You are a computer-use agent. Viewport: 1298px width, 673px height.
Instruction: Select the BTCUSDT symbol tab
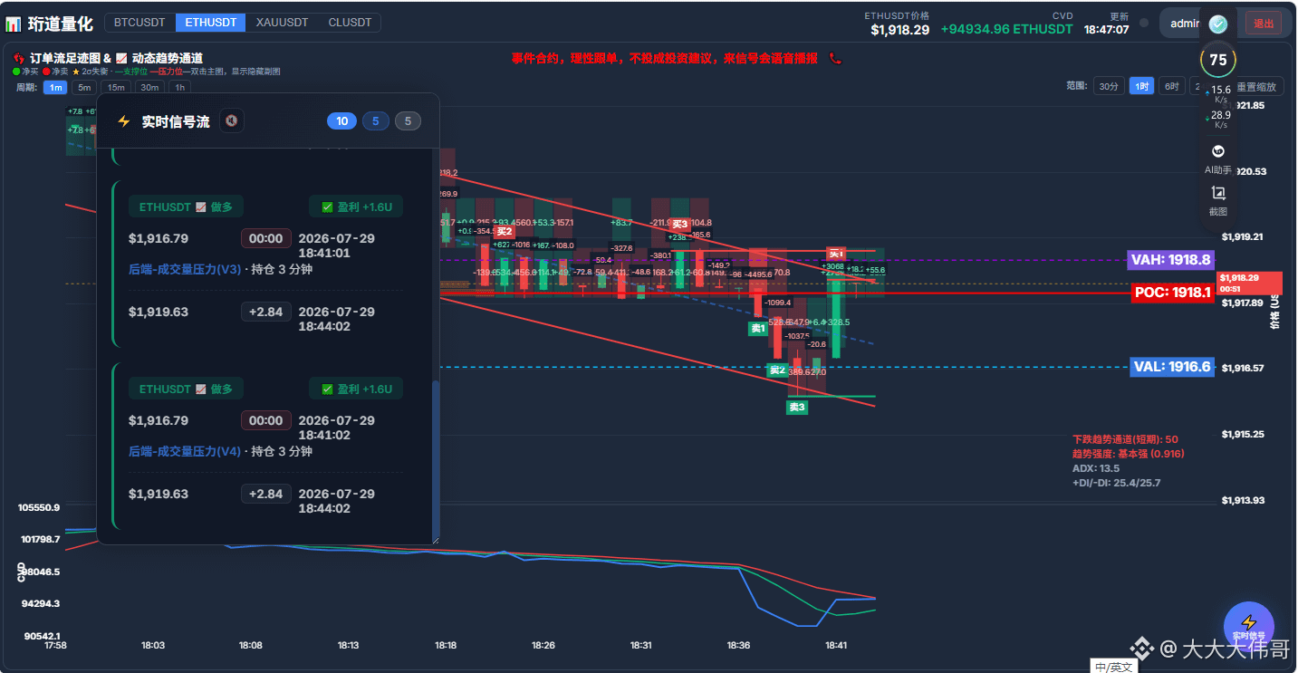(x=139, y=23)
